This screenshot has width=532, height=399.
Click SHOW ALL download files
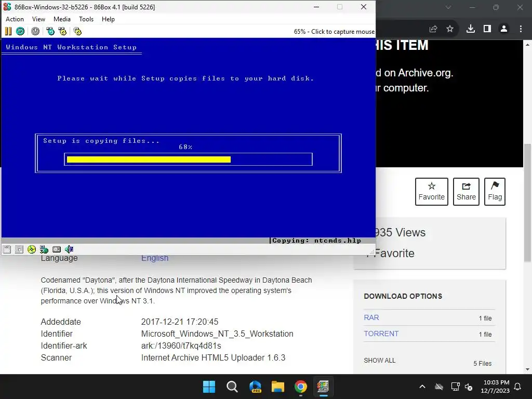tap(380, 361)
